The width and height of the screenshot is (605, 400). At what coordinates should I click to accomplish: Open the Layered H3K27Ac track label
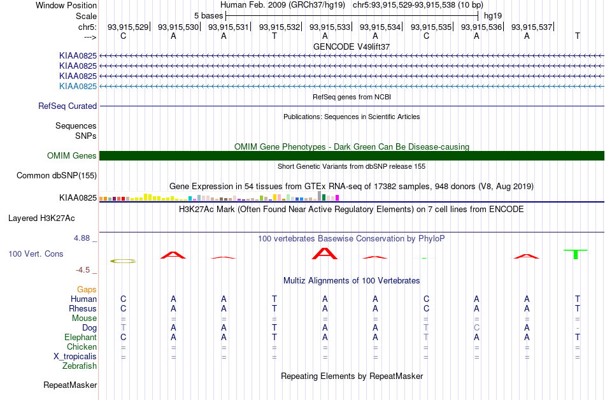[x=41, y=218]
